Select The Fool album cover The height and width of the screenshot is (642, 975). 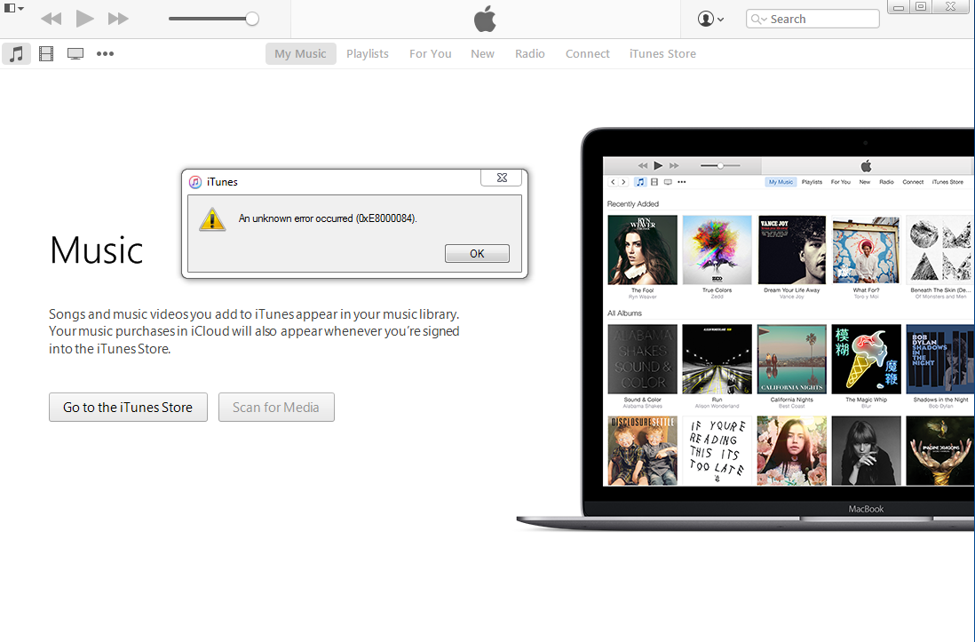tap(642, 250)
